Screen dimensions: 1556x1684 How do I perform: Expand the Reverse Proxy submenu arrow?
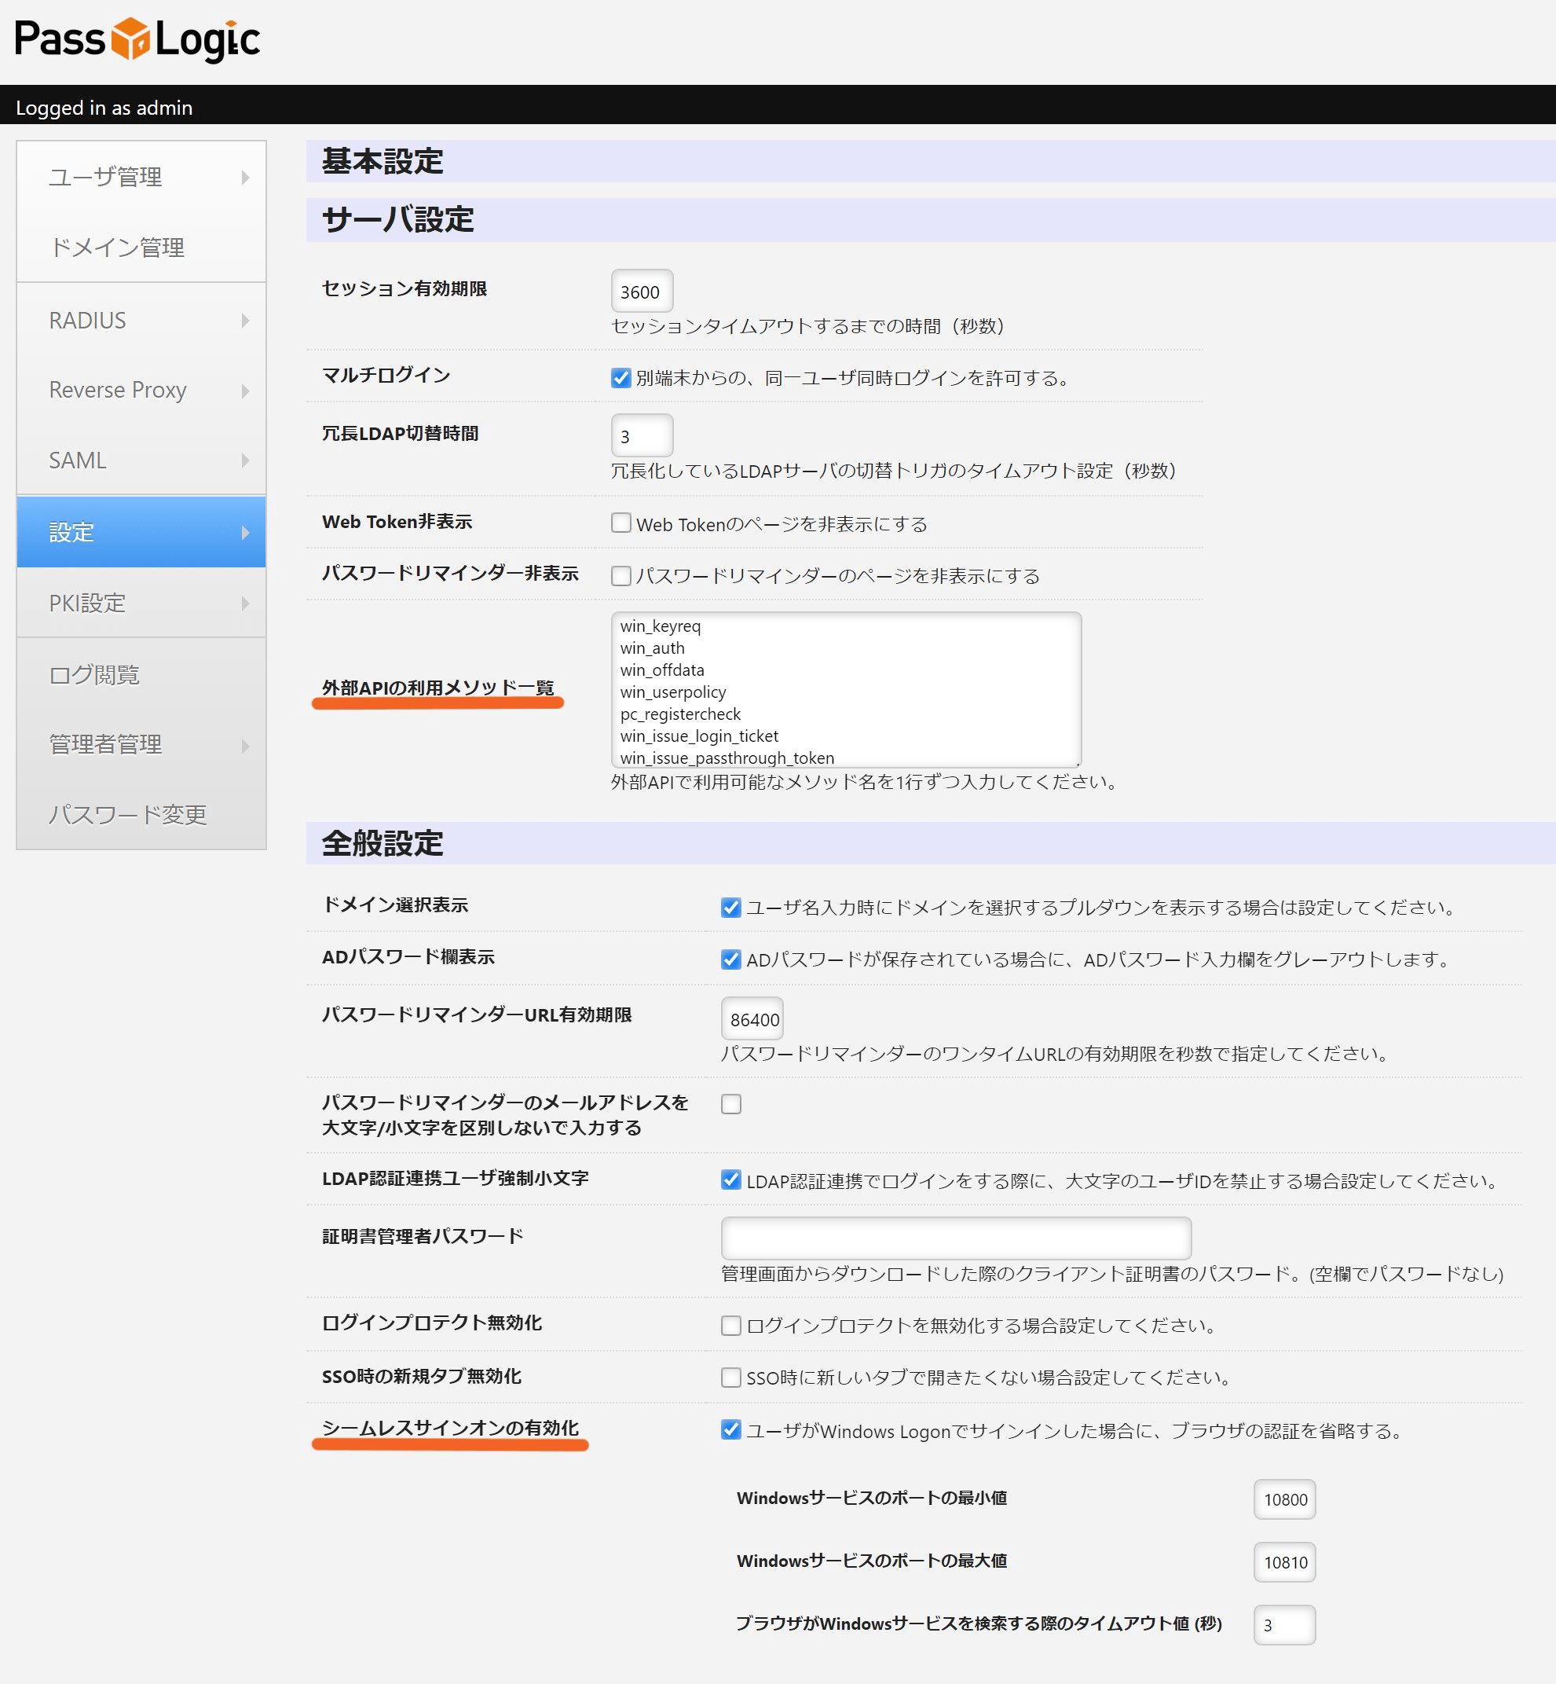245,391
